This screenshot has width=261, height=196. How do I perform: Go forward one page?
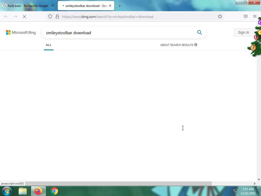coord(15,17)
